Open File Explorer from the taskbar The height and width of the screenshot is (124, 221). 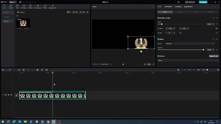25,122
